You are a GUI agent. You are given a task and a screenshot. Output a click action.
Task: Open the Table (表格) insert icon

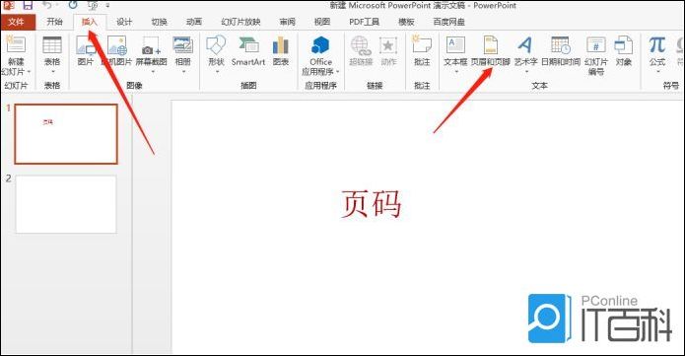(x=52, y=44)
